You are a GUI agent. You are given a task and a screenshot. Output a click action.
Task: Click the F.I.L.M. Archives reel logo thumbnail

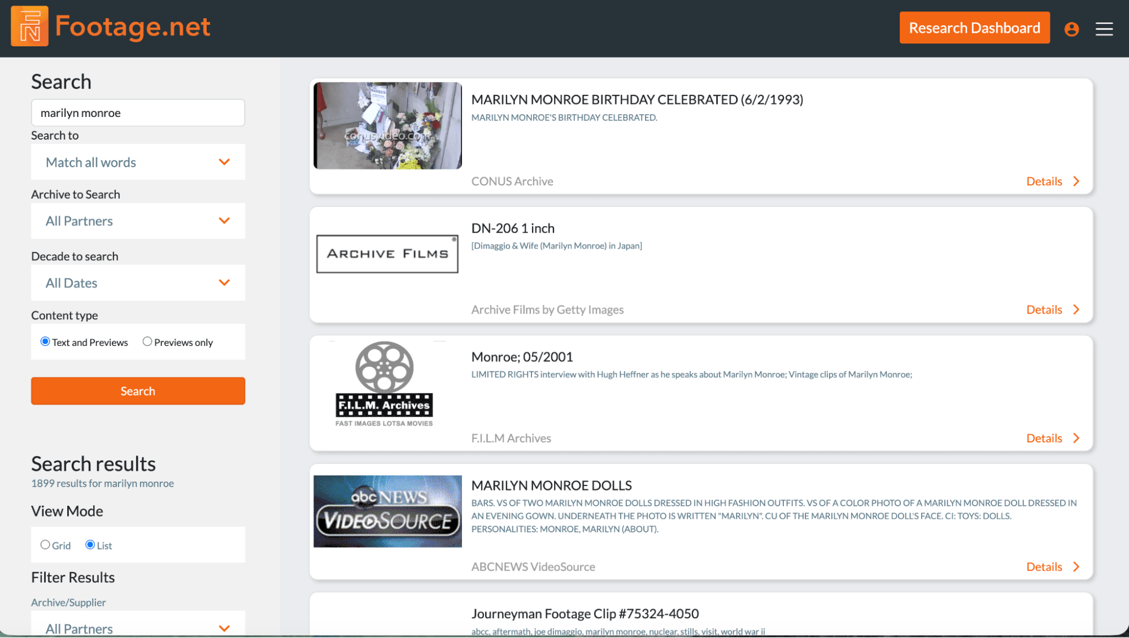click(384, 384)
